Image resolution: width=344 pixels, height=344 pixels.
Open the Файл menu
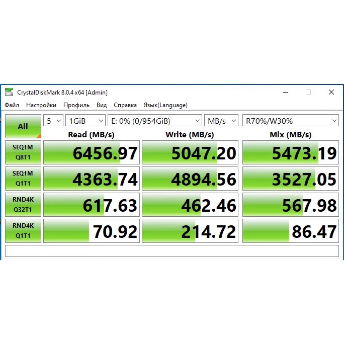(12, 105)
